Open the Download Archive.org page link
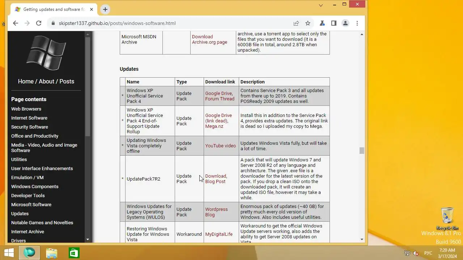463x260 pixels. (x=209, y=39)
